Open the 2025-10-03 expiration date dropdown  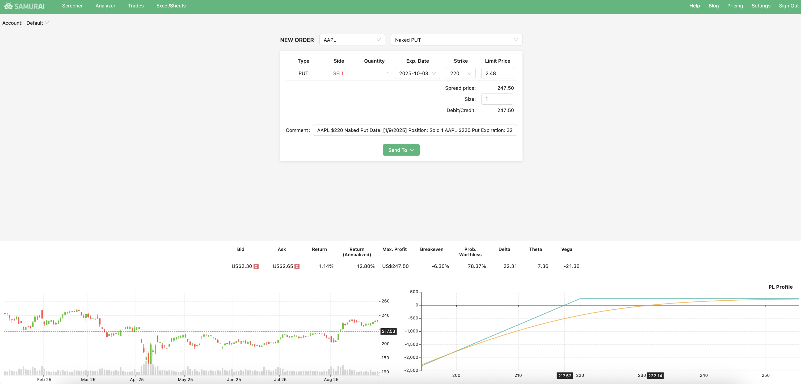pyautogui.click(x=417, y=73)
